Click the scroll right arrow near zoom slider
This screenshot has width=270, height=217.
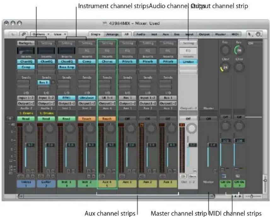point(240,196)
